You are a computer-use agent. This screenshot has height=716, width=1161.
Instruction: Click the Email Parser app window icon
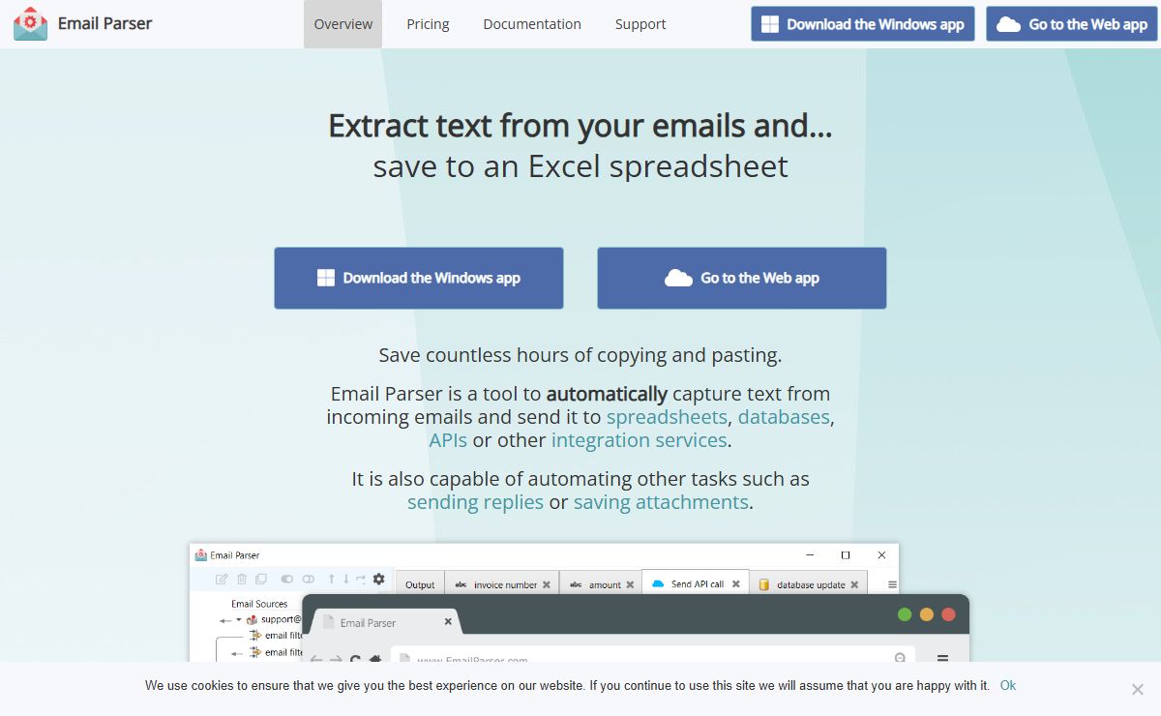(x=200, y=555)
